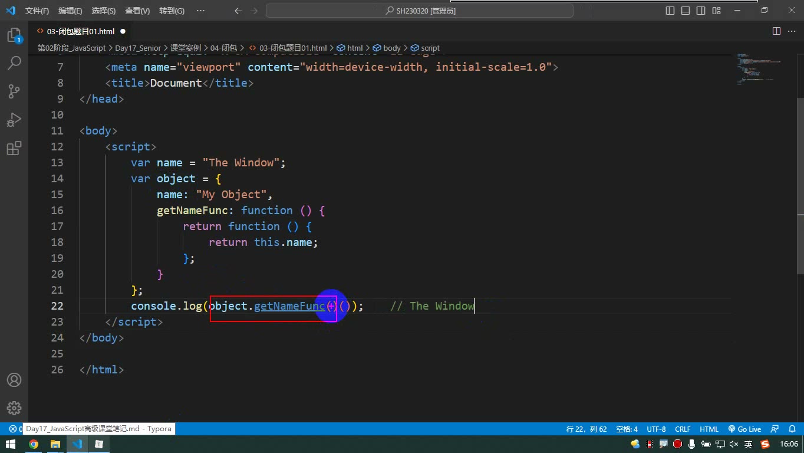Change indentation via 空格: 4
Screen dimensions: 804x453
point(627,429)
